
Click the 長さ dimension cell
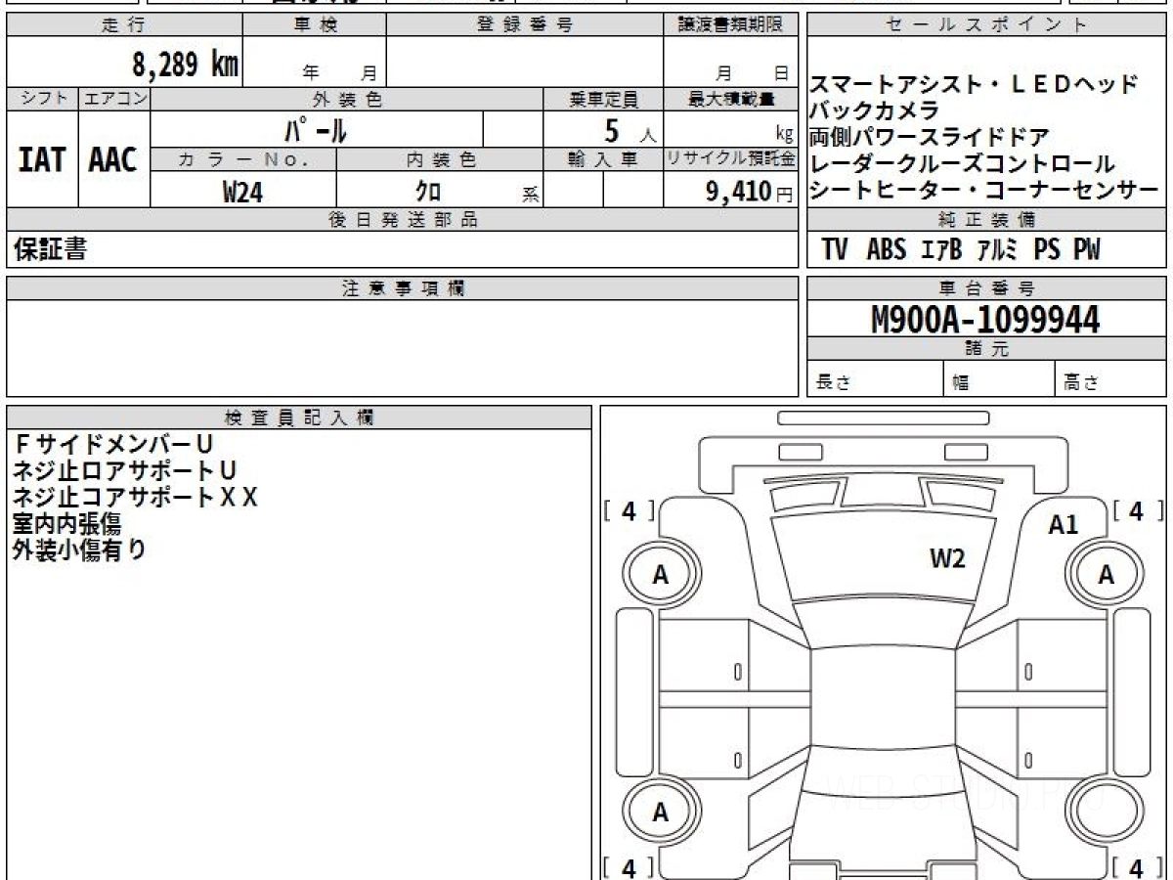click(x=875, y=380)
